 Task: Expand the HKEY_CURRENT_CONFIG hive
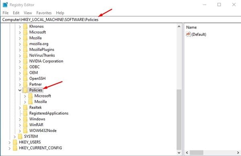10,148
